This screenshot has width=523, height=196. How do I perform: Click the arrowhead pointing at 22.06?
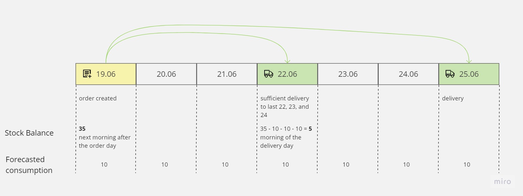click(x=287, y=61)
